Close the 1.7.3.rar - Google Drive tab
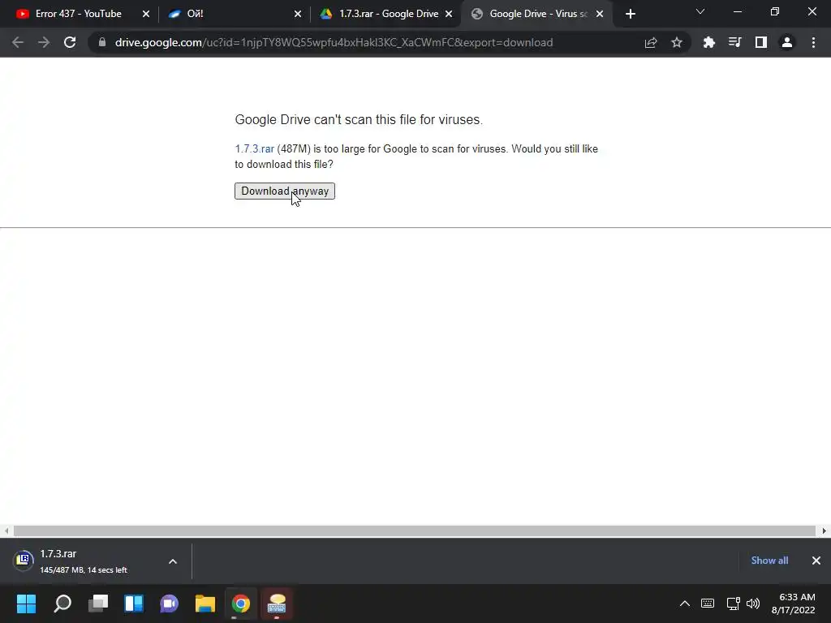This screenshot has width=831, height=623. [x=449, y=14]
